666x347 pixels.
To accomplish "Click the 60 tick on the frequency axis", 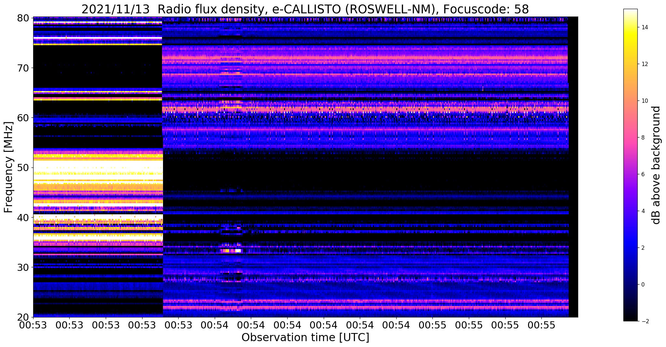I will point(23,118).
